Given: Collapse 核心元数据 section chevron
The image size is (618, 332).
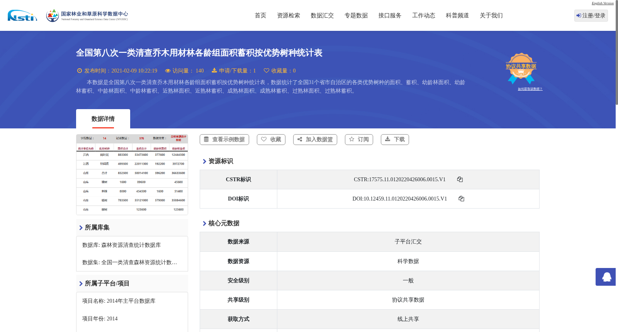Looking at the screenshot, I should (204, 224).
